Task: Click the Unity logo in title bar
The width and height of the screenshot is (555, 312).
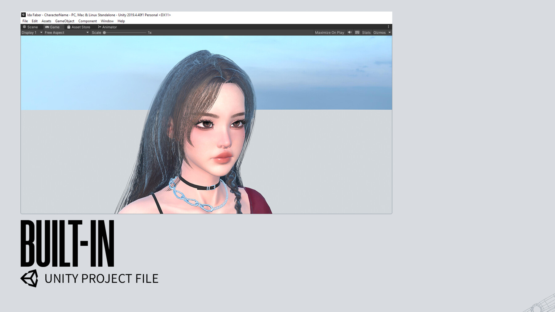Action: coord(23,15)
